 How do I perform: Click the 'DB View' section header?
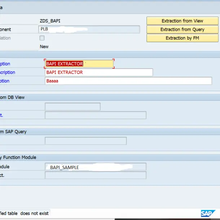click(x=12, y=97)
